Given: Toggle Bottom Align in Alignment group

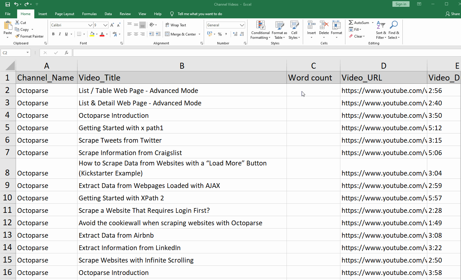Looking at the screenshot, I should click(143, 25).
